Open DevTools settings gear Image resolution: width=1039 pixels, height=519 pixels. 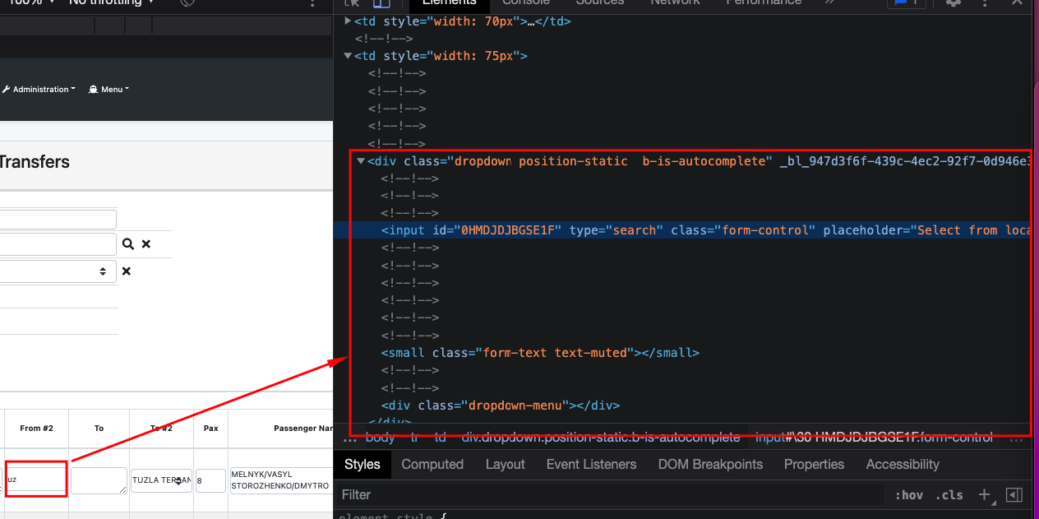951,3
